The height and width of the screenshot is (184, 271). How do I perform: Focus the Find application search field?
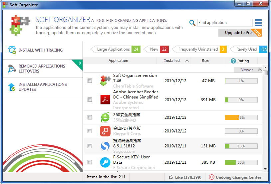point(225,23)
